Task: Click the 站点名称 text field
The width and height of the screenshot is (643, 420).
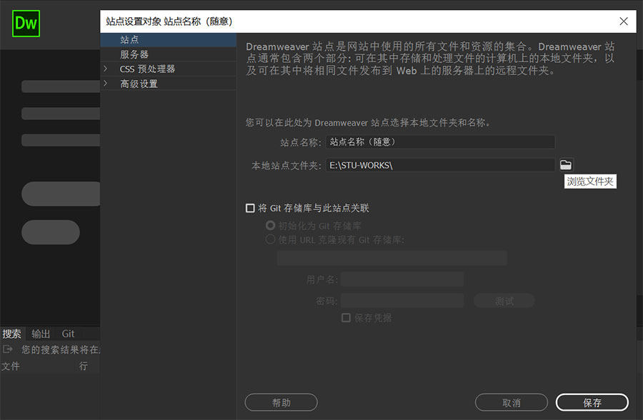Action: click(440, 142)
